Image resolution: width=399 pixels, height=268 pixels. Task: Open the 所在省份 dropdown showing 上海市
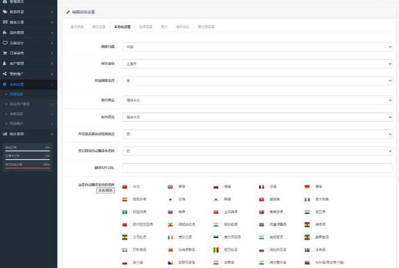coord(257,64)
